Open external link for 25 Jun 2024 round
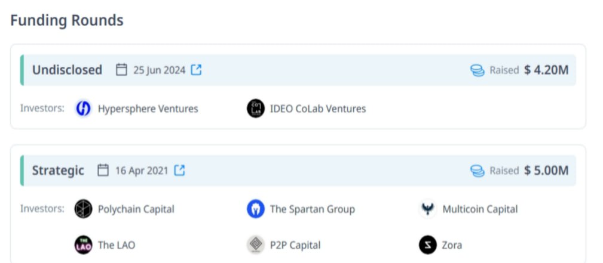The image size is (603, 263). tap(196, 70)
